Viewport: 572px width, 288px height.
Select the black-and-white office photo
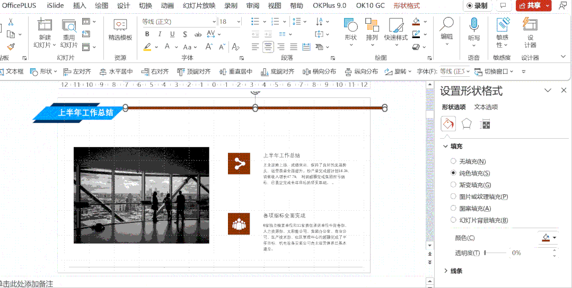pyautogui.click(x=142, y=195)
